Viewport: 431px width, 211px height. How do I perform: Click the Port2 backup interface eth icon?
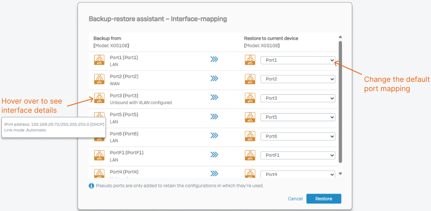coord(99,79)
